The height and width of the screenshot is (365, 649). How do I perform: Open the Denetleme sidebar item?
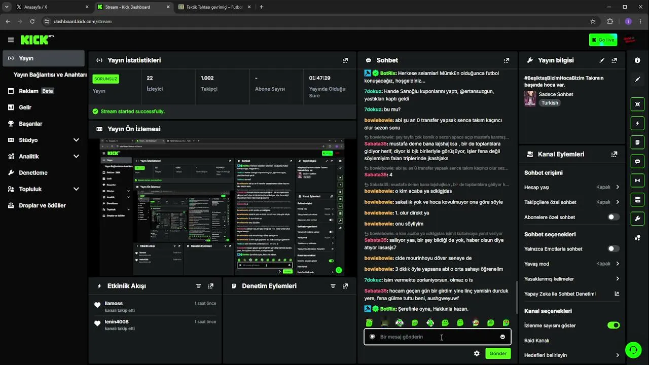[x=43, y=173]
